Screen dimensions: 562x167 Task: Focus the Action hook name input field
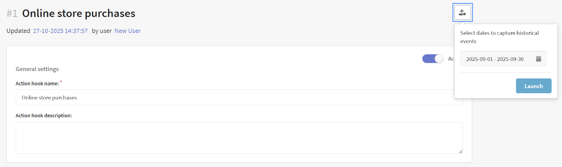239,97
